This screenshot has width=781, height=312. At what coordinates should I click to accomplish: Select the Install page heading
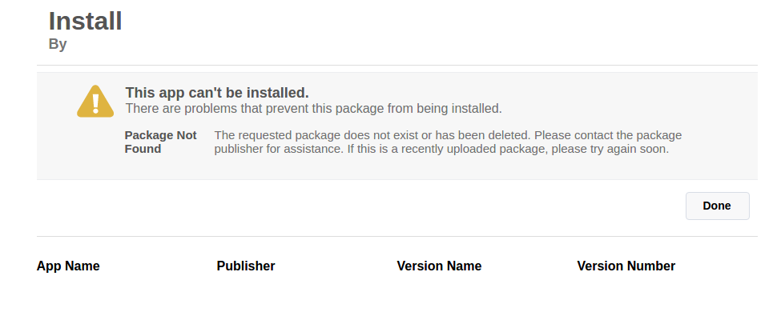pos(85,22)
